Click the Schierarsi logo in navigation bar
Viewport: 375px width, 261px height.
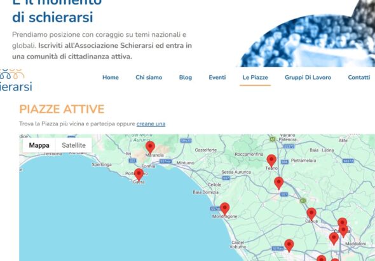coord(16,80)
